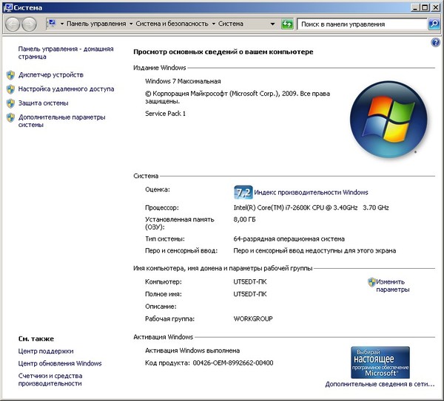Click shield icon beside Дополнительные параметры системы
This screenshot has height=401, width=444.
point(10,117)
